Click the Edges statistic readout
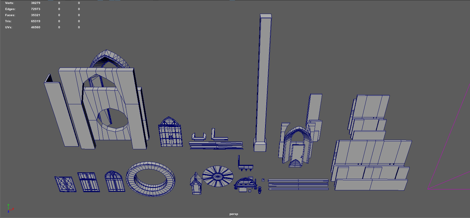The width and height of the screenshot is (470, 218). [x=36, y=9]
